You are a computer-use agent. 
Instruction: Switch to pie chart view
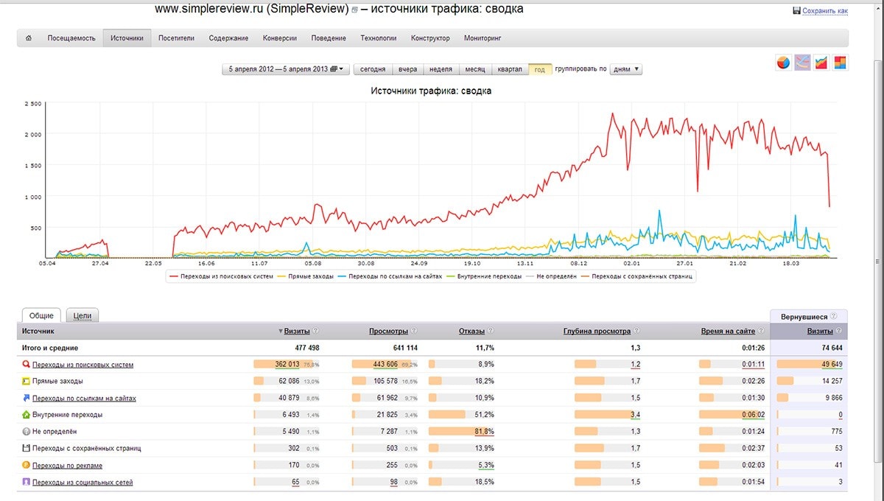click(783, 63)
